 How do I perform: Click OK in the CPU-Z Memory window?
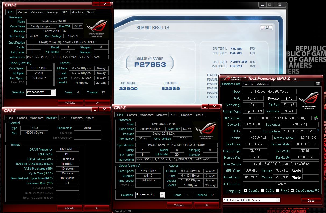(96, 208)
